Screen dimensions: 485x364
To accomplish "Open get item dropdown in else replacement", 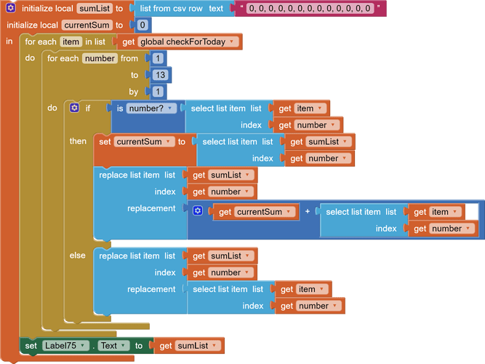I will 321,289.
